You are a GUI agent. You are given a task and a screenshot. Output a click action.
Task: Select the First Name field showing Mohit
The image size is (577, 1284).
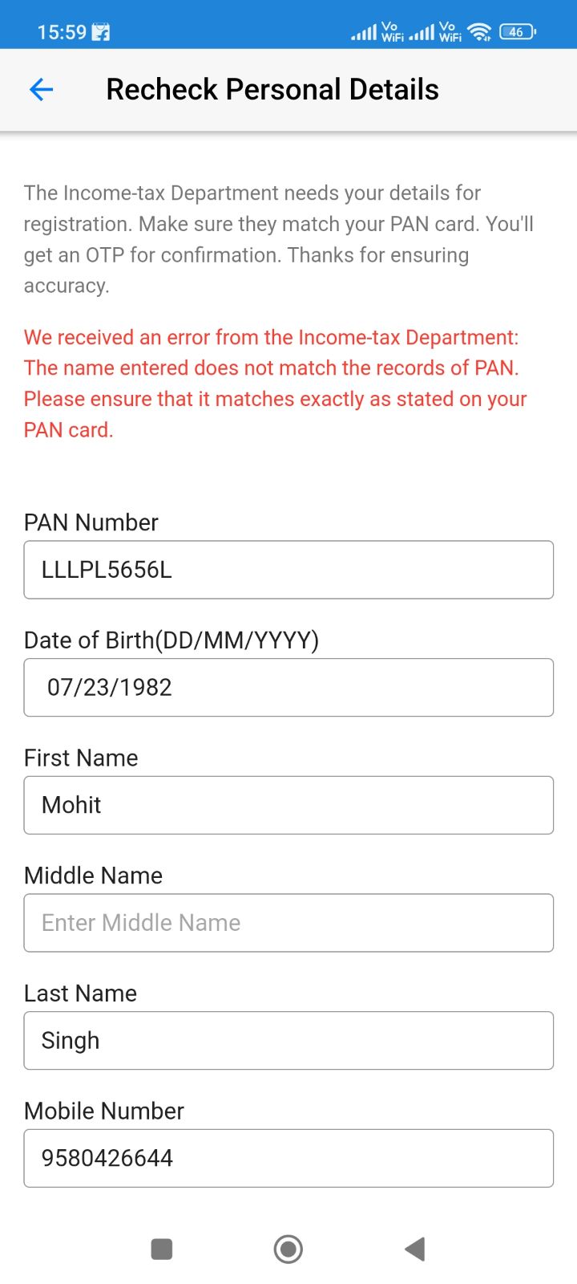288,805
